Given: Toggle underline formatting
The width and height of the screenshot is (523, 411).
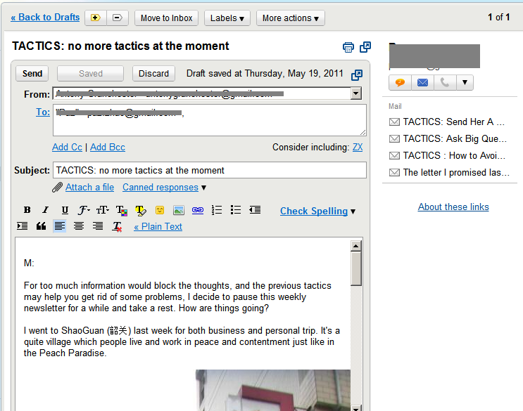Looking at the screenshot, I should pyautogui.click(x=65, y=210).
